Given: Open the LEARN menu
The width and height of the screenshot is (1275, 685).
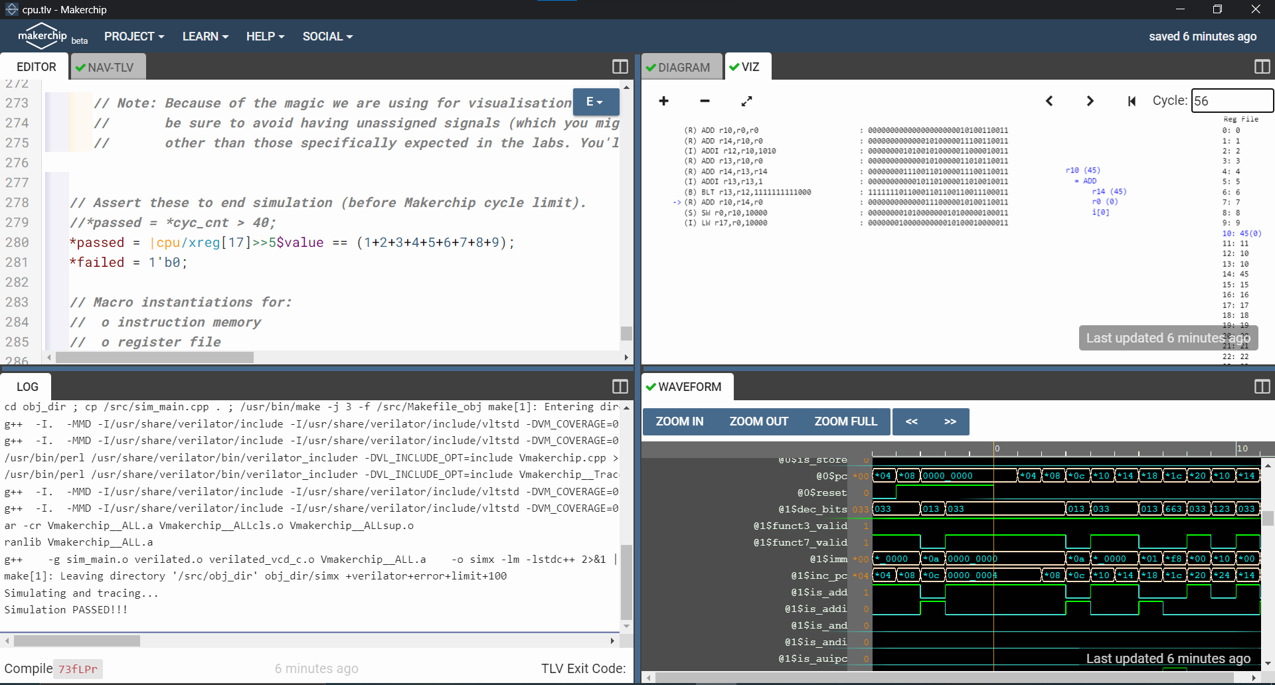Looking at the screenshot, I should (205, 37).
